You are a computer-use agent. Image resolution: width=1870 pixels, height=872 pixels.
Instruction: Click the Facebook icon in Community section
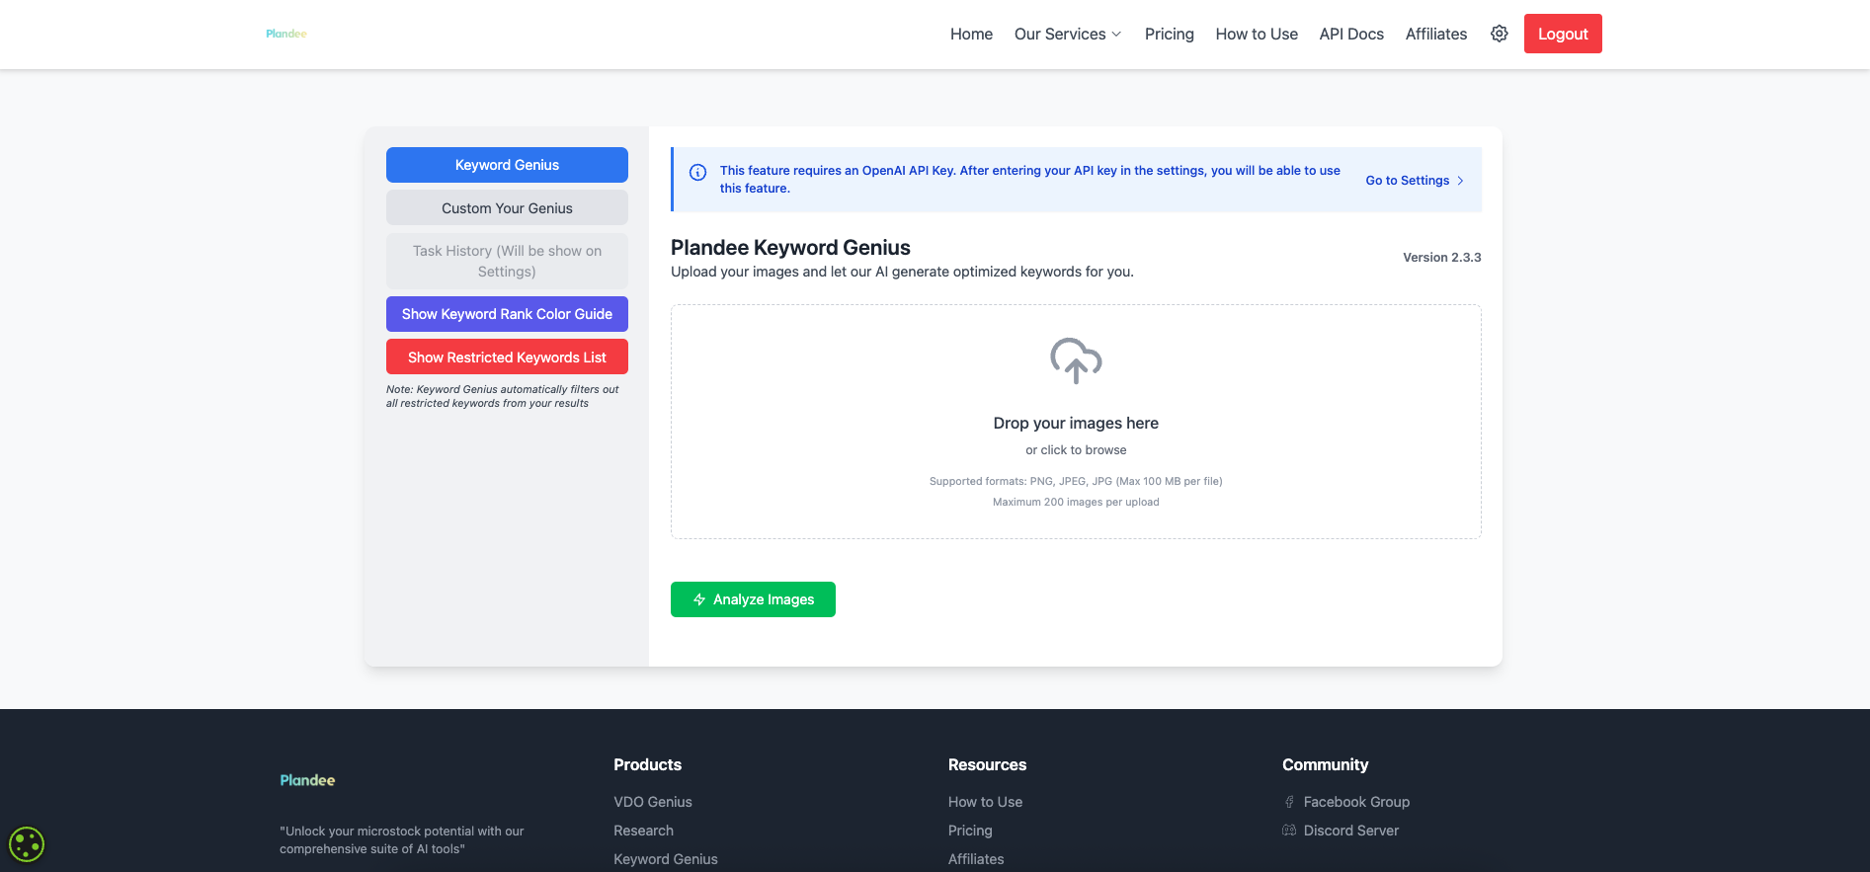(1289, 802)
